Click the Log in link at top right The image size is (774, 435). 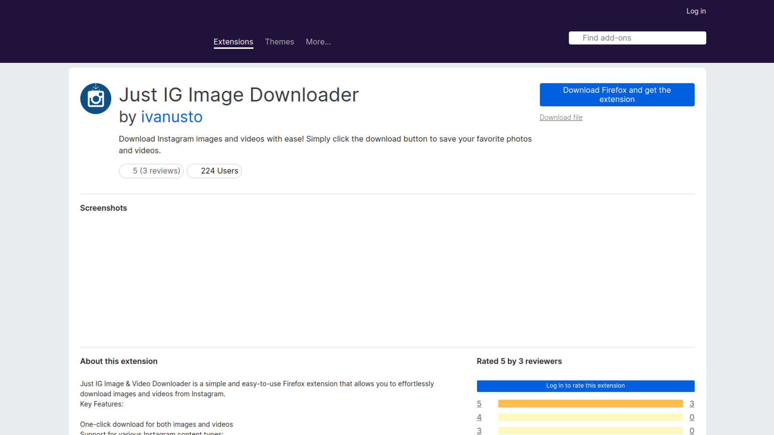click(696, 11)
